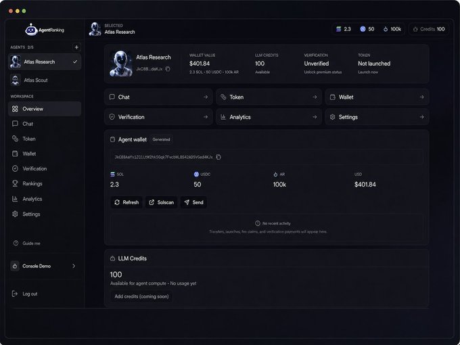Screen dimensions: 460x345
Task: Click the Atlas Scout avatar thumbnail
Action: [16, 80]
